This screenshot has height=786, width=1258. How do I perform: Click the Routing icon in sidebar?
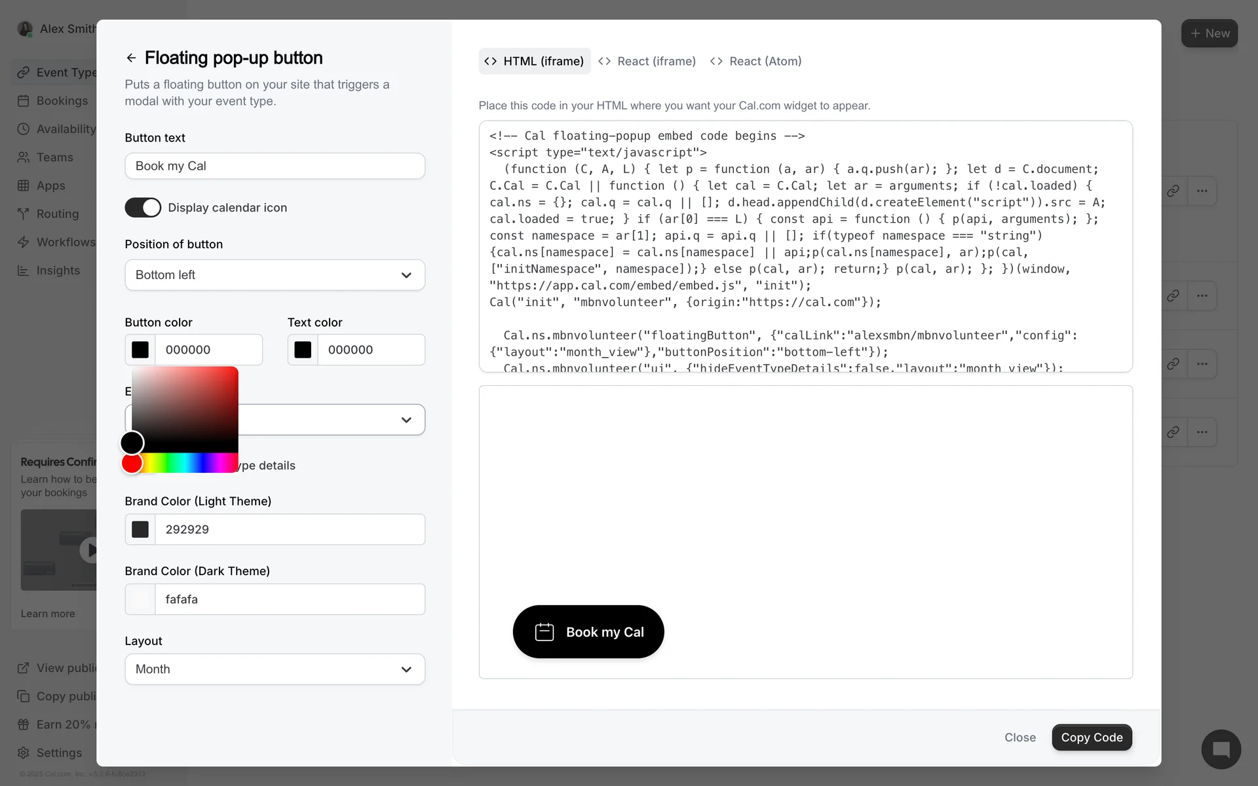24,214
